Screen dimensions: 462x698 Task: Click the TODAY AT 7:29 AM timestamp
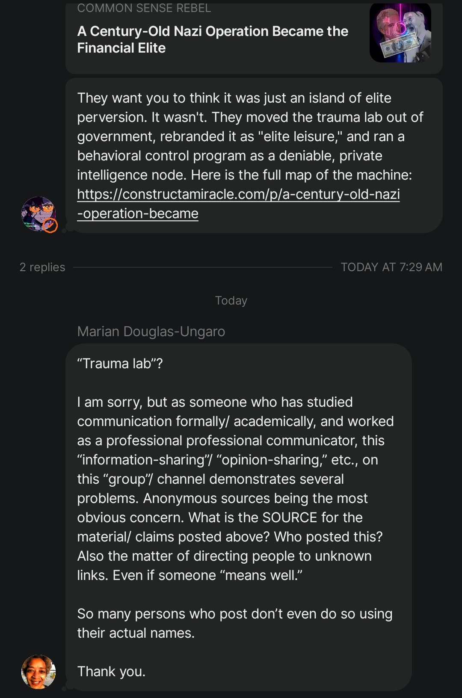(x=391, y=267)
